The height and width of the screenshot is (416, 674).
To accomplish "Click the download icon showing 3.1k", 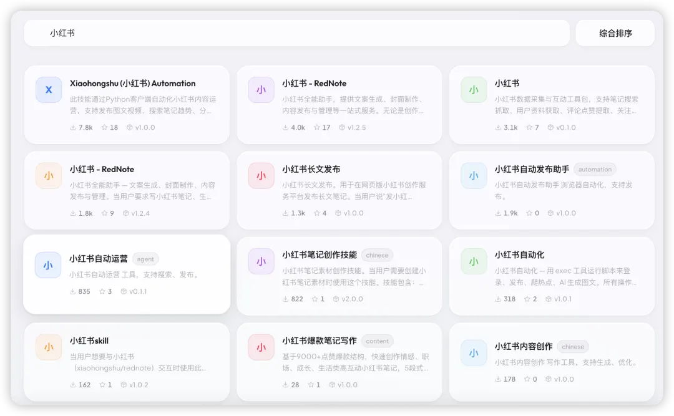I will point(498,127).
